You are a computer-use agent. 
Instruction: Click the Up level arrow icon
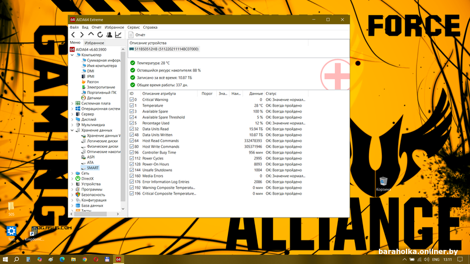click(x=91, y=35)
